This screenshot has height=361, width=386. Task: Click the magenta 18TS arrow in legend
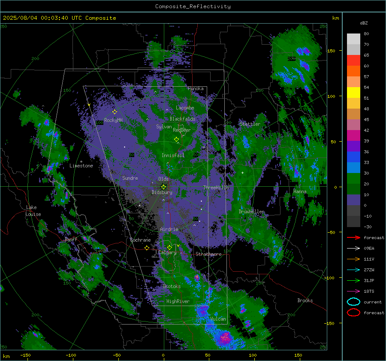click(x=353, y=291)
